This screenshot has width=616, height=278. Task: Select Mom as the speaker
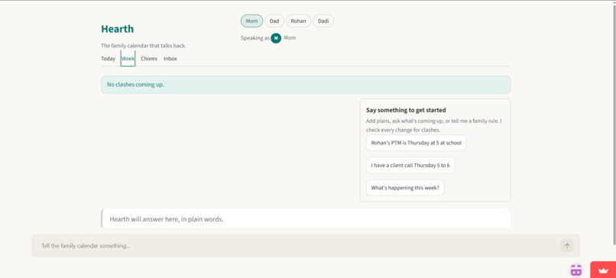[251, 21]
